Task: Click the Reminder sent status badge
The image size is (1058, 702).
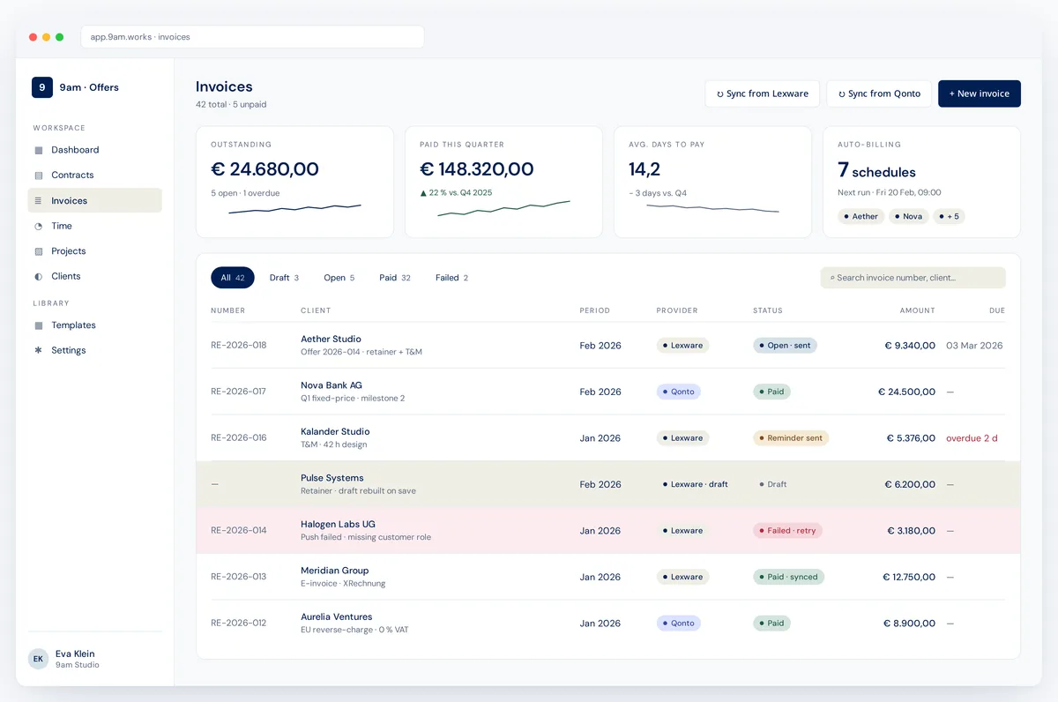Action: point(791,438)
